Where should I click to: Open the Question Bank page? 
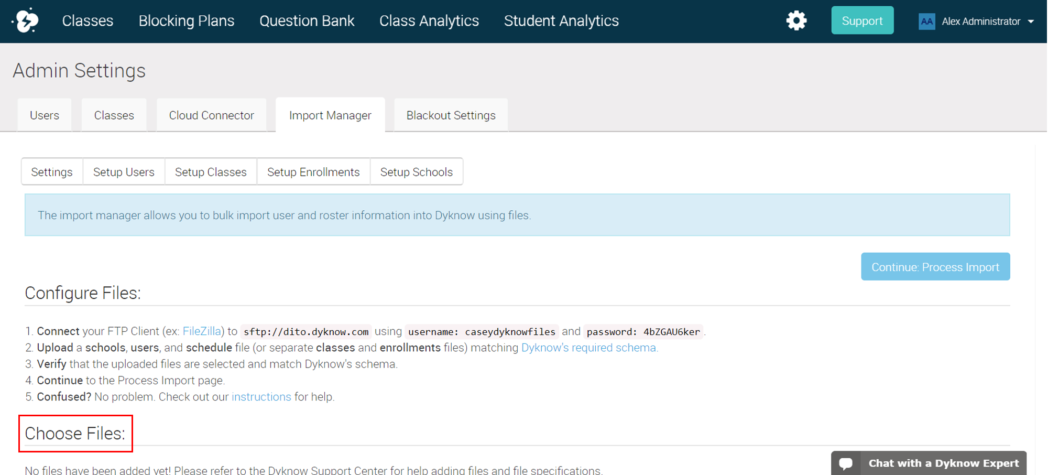[x=307, y=21]
